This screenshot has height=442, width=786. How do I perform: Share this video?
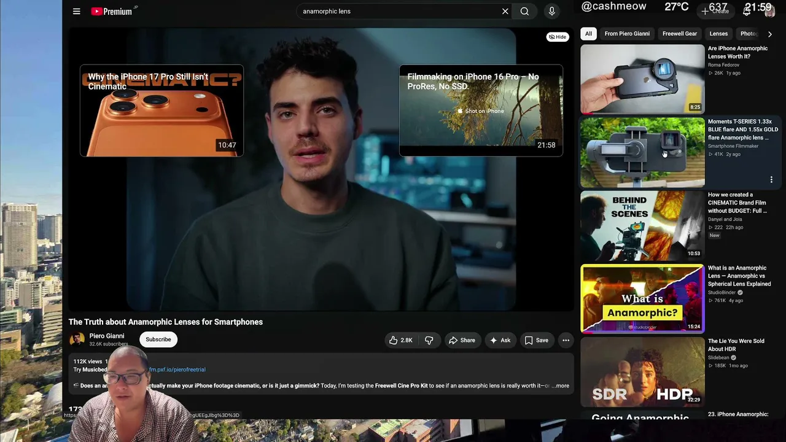462,340
